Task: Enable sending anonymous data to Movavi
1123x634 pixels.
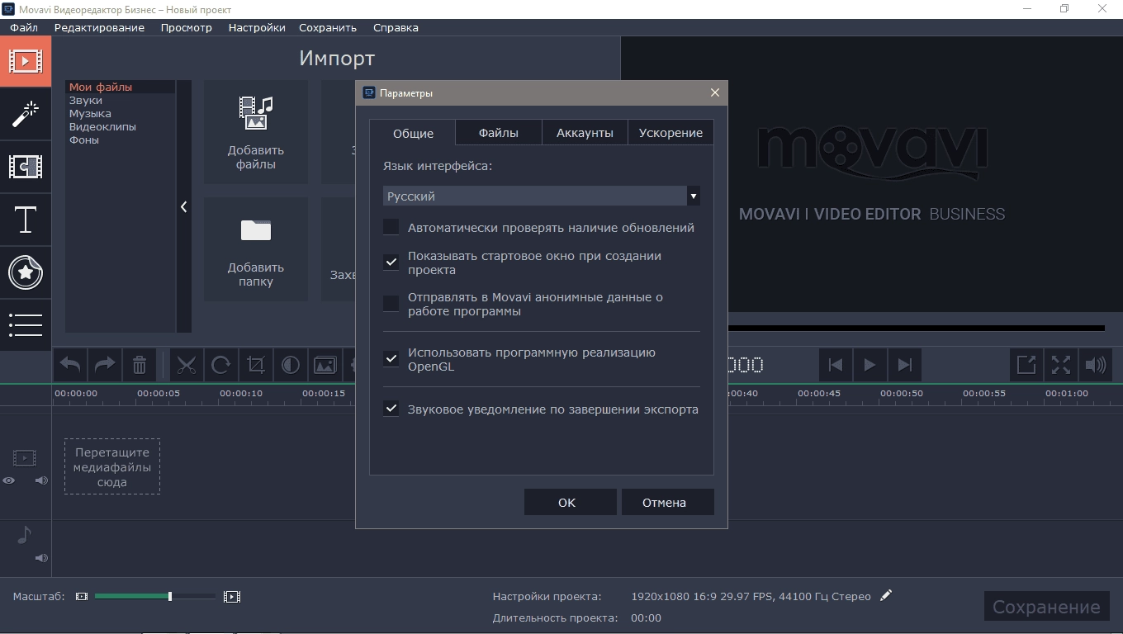Action: click(x=391, y=303)
